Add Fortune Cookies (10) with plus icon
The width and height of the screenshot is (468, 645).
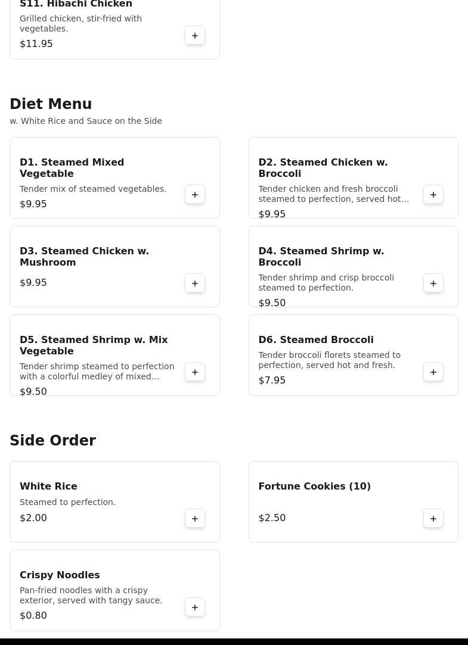pyautogui.click(x=433, y=519)
